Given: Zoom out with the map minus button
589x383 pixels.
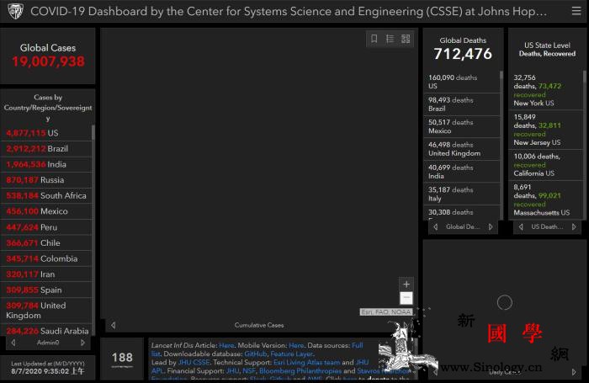Looking at the screenshot, I should pyautogui.click(x=406, y=298).
